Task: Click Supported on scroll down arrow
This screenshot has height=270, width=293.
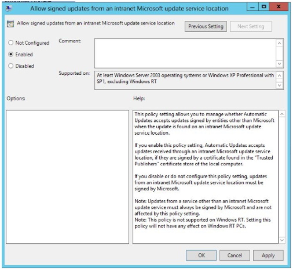Action: [x=279, y=85]
